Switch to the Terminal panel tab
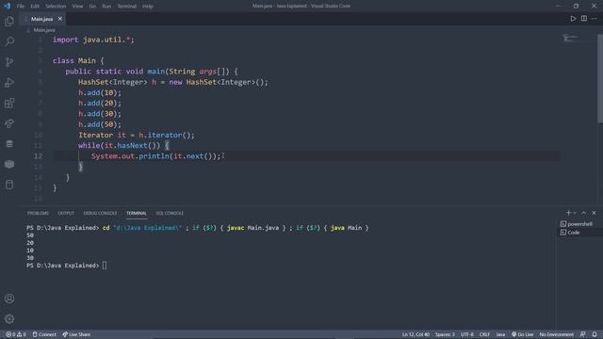The width and height of the screenshot is (603, 339). tap(137, 213)
